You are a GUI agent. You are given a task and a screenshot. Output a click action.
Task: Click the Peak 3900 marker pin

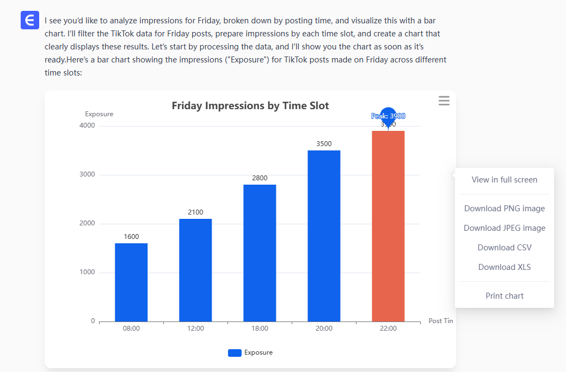point(388,116)
